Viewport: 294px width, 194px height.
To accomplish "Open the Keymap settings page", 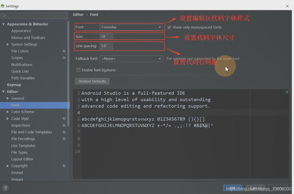I will [x=14, y=85].
